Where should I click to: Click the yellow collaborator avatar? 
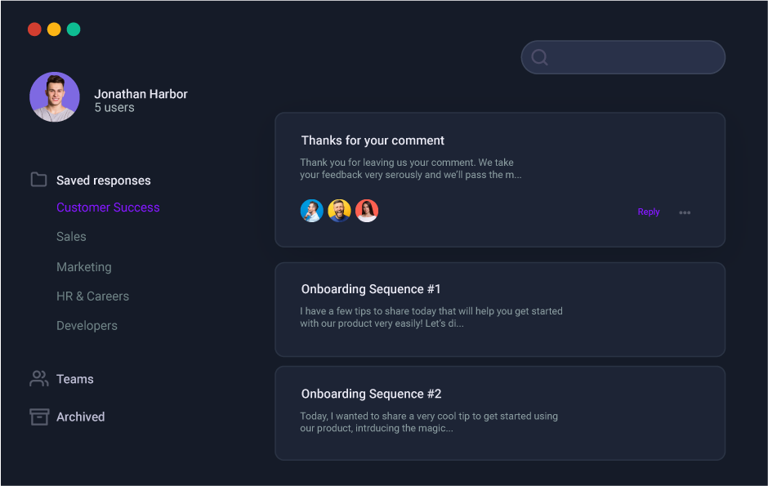(339, 211)
